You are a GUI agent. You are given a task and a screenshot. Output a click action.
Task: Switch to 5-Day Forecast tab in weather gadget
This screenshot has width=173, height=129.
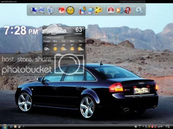pyautogui.click(x=53, y=38)
